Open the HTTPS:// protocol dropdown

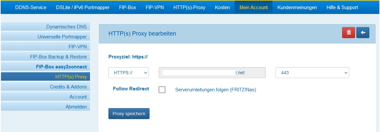click(129, 73)
